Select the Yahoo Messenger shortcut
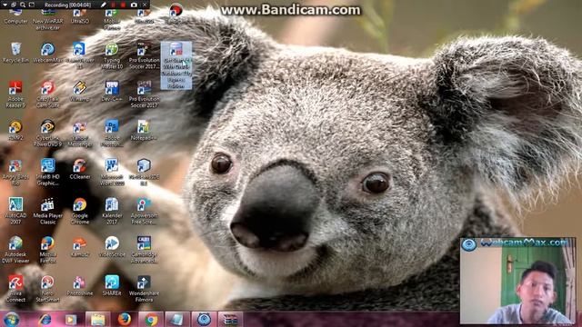The width and height of the screenshot is (582, 327). point(79,134)
